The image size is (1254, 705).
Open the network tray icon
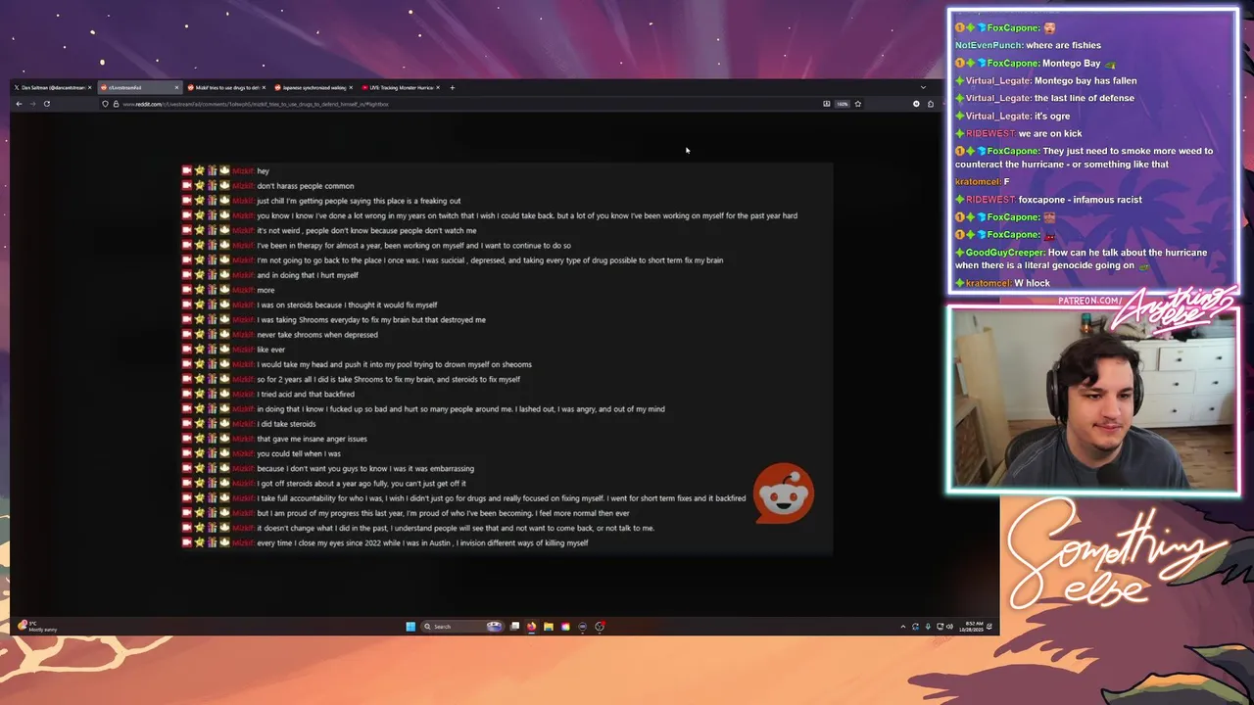(x=940, y=627)
